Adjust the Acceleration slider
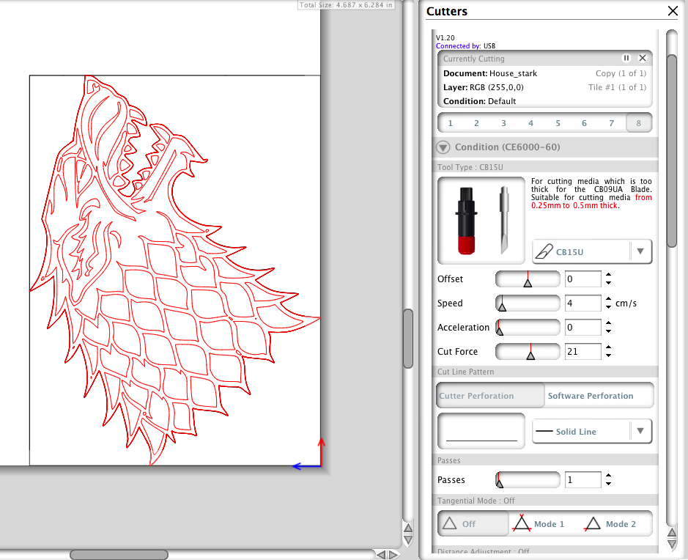 [528, 328]
